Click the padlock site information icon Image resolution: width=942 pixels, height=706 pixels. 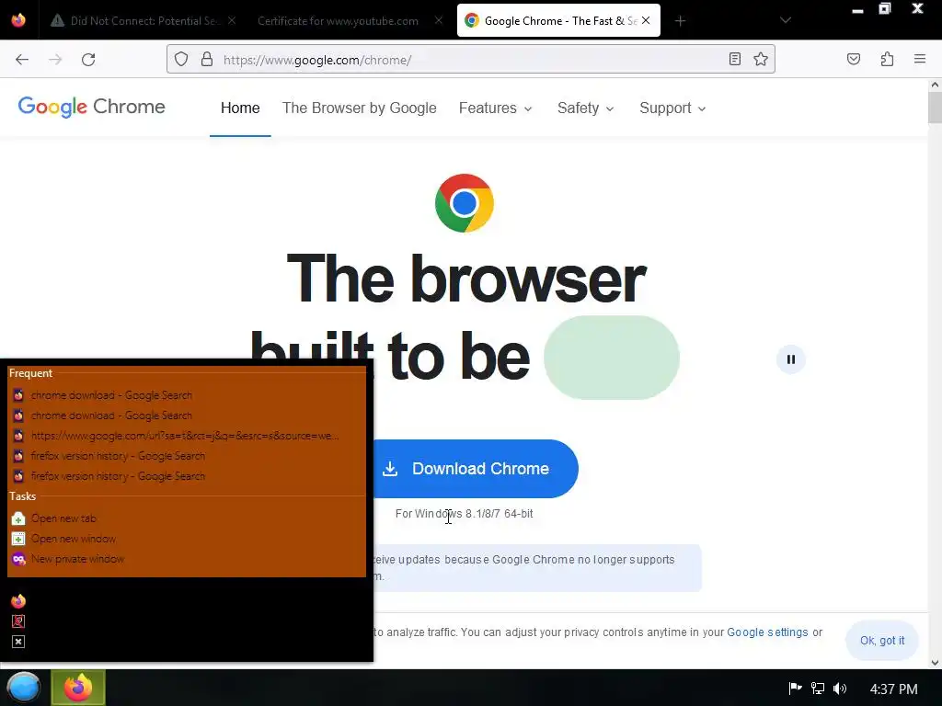[x=207, y=60]
